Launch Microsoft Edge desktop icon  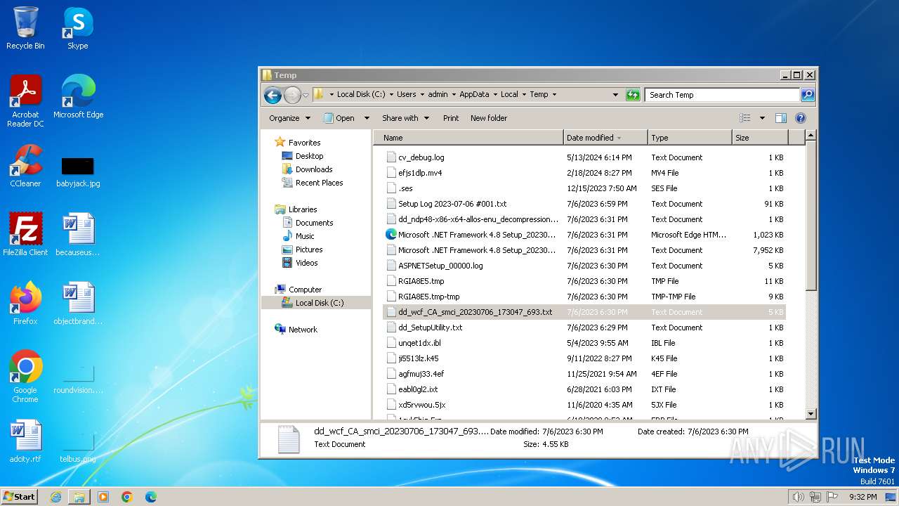pos(78,97)
